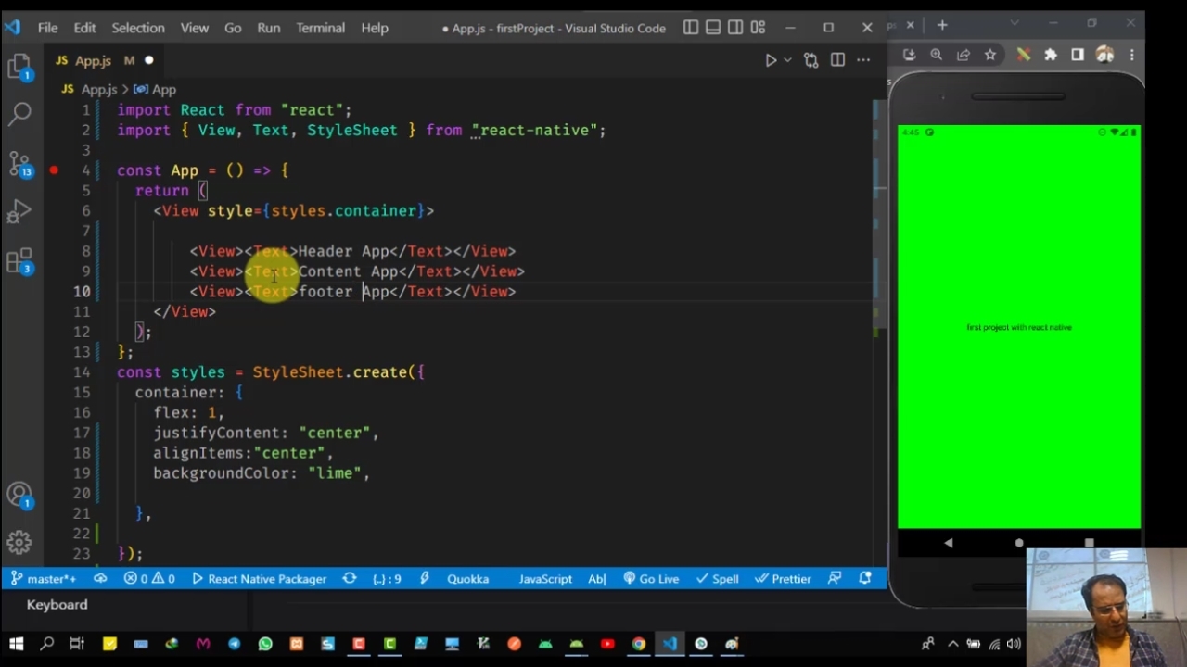
Task: Click the Split Editor Right icon
Action: click(837, 60)
